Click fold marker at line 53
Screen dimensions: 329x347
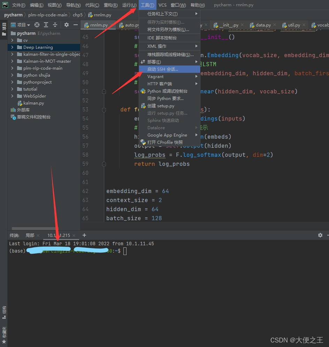tap(104, 109)
